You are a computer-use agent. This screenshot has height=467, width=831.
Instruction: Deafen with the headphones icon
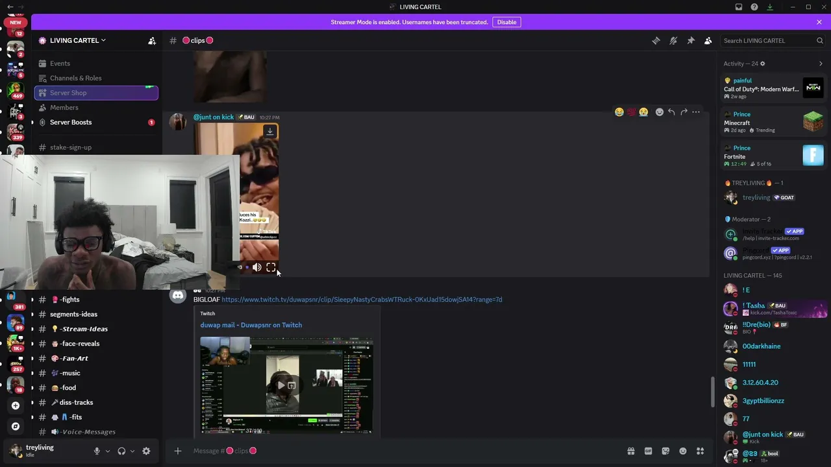121,451
